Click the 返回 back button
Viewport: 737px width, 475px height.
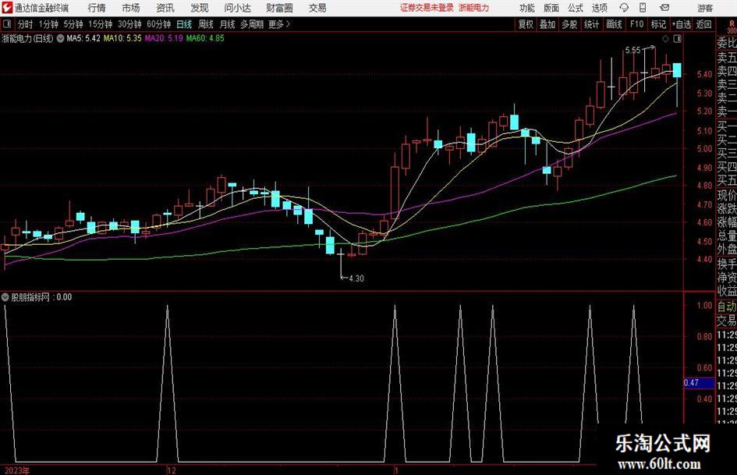tap(703, 24)
